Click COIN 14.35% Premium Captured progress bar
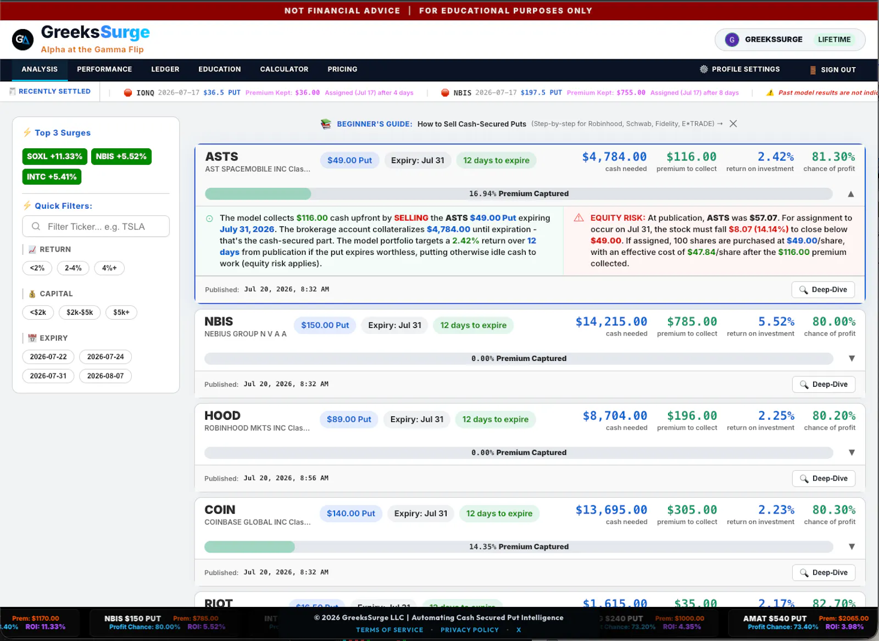The width and height of the screenshot is (879, 641). 519,547
